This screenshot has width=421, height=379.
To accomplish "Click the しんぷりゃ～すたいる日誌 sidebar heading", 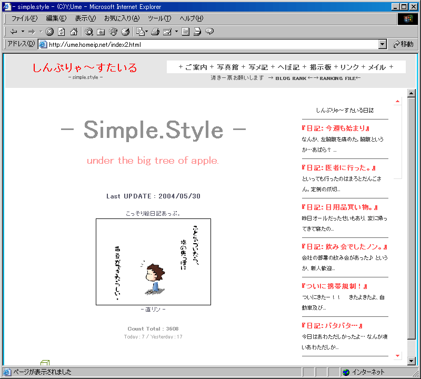I will point(345,110).
